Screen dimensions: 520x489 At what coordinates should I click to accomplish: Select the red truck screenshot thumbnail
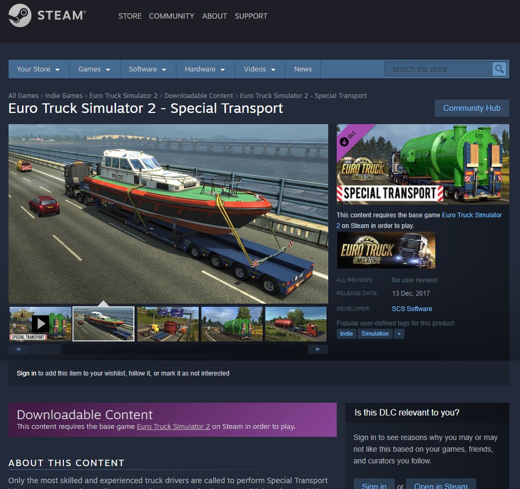[x=296, y=323]
